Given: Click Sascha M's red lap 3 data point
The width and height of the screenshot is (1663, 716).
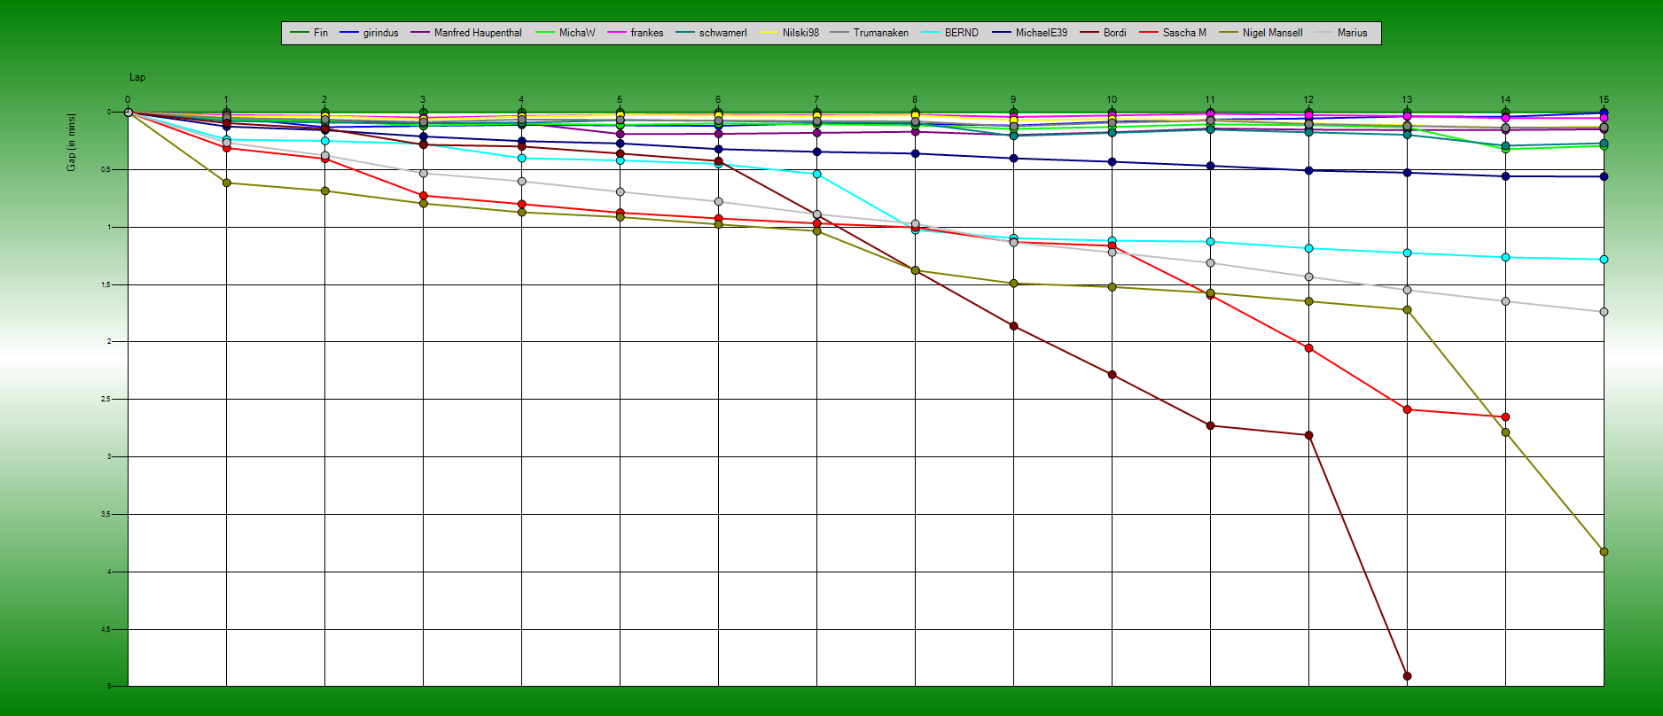Looking at the screenshot, I should click(423, 196).
